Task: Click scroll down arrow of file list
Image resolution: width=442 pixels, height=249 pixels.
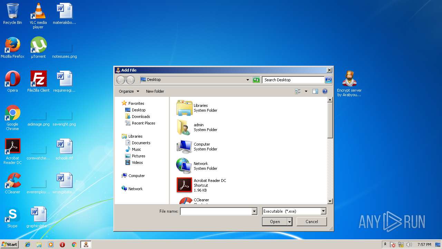Action: tap(330, 201)
